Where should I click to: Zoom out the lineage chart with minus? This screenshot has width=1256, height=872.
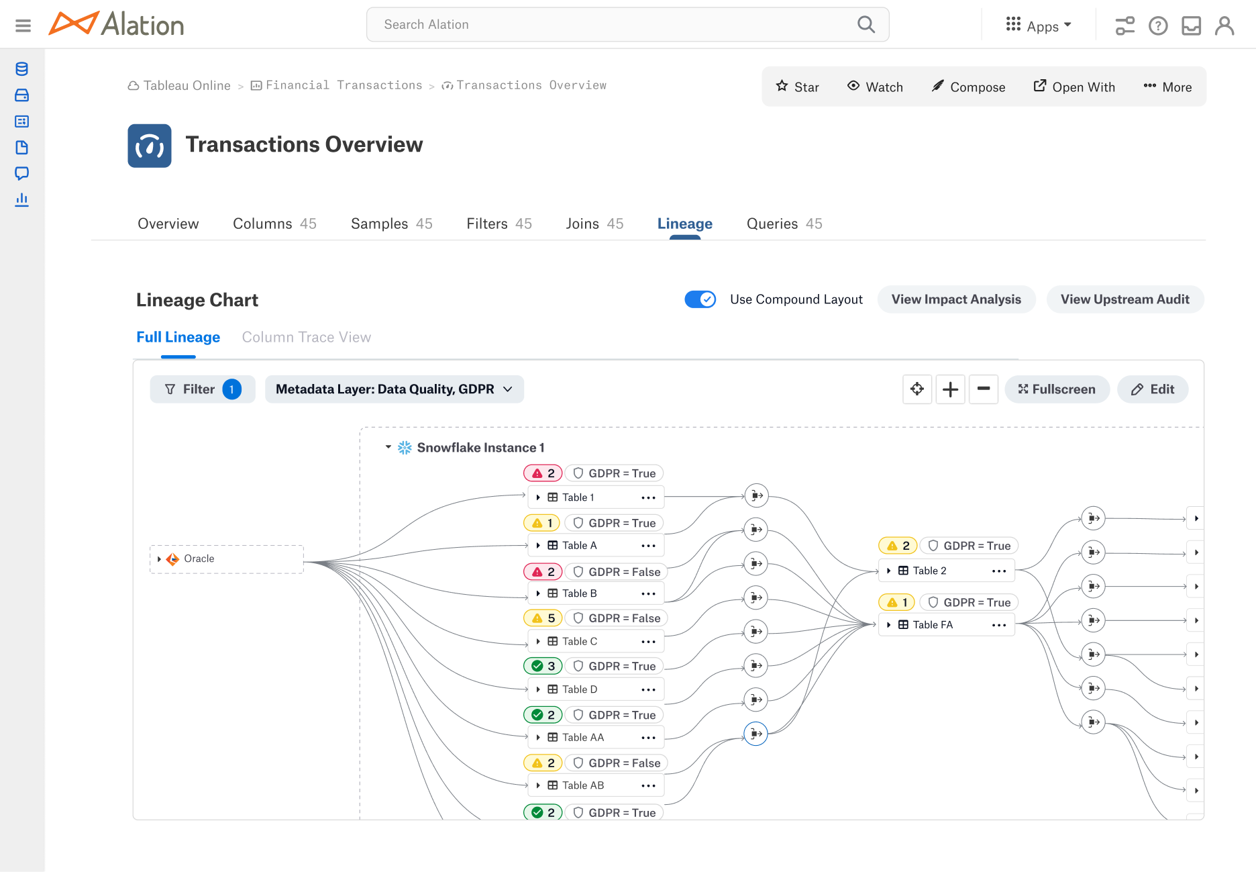coord(984,389)
